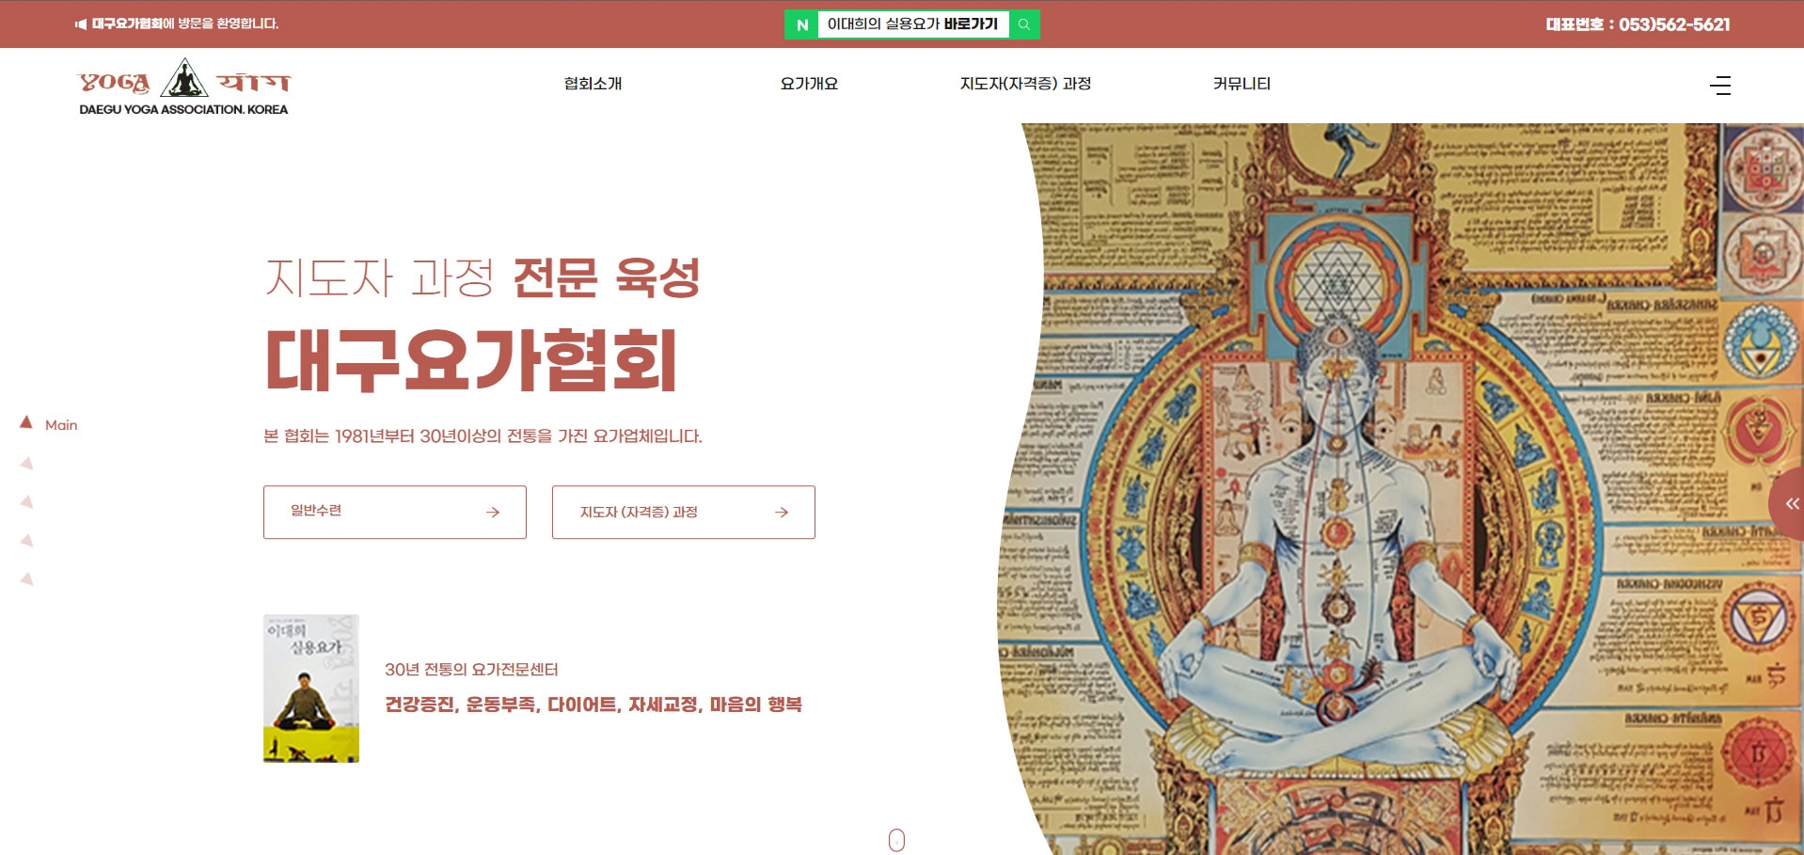This screenshot has width=1804, height=855.
Task: Select the Main section triangle marker
Action: click(x=26, y=423)
